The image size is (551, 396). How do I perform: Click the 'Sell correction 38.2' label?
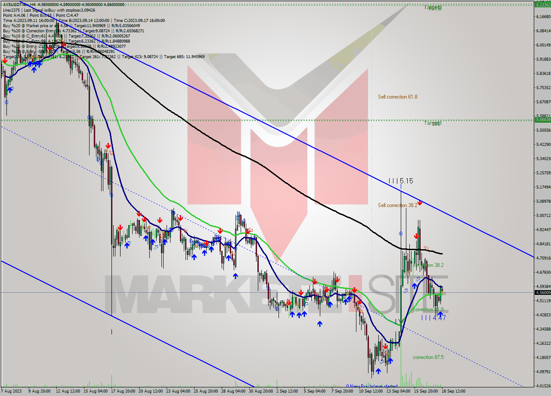pos(398,205)
